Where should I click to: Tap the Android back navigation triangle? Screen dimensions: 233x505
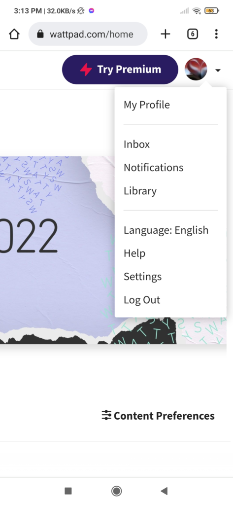(164, 491)
